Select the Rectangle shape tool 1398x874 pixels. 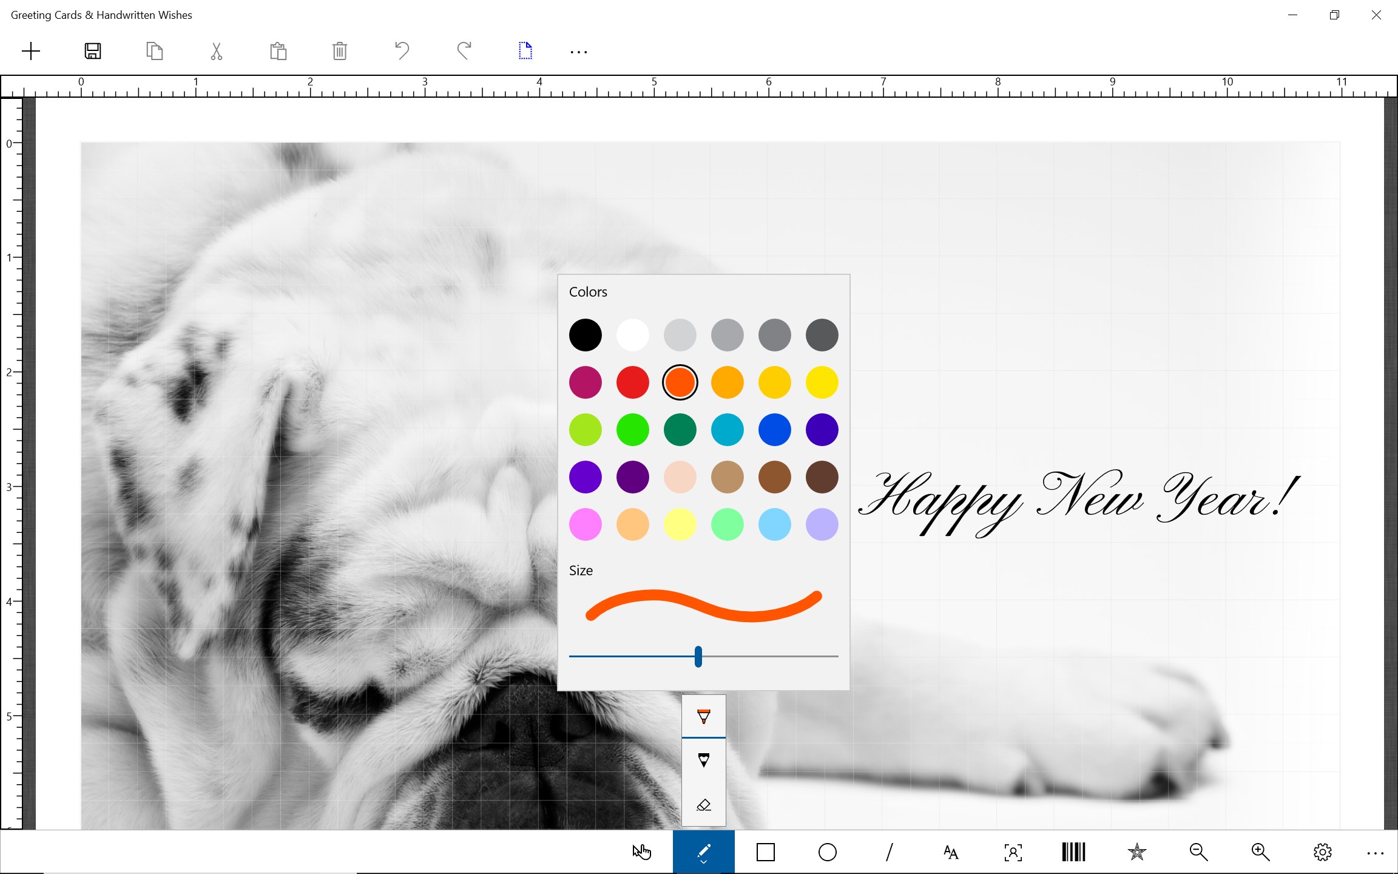click(x=765, y=852)
